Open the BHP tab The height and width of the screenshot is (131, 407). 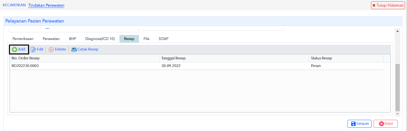click(x=72, y=39)
